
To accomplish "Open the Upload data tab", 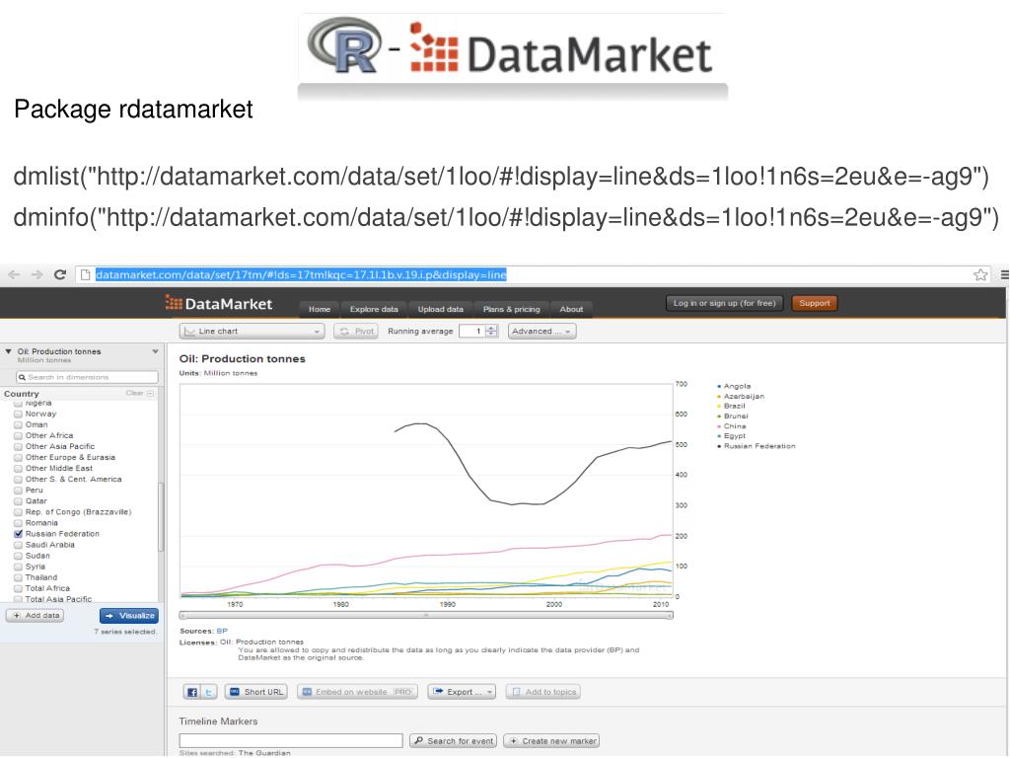I will (x=441, y=309).
